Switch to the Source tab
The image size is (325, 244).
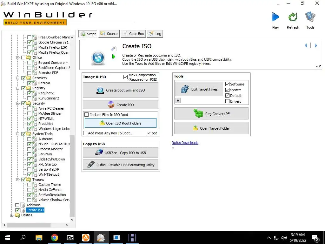[109, 34]
